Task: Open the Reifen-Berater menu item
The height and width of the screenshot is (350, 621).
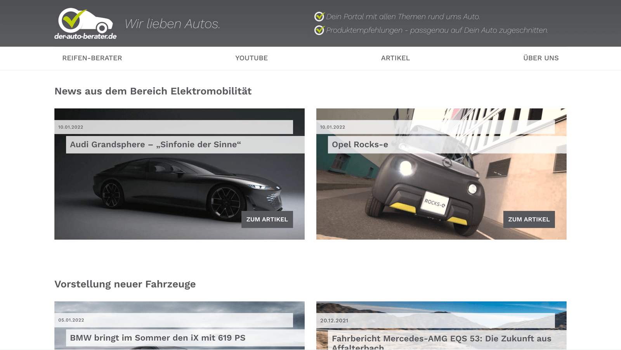Action: point(92,58)
